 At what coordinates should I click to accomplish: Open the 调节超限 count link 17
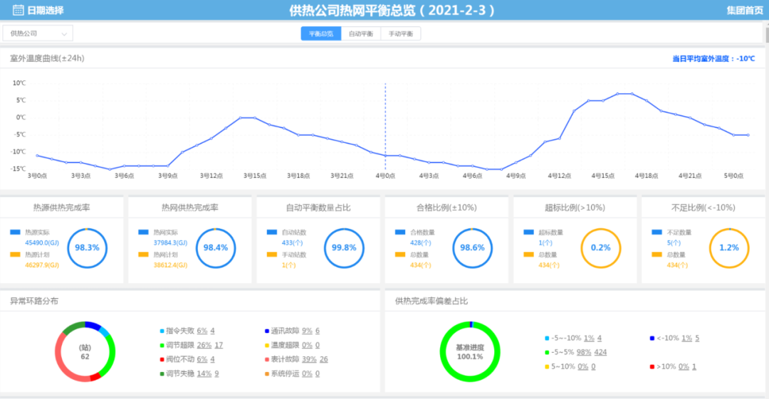[219, 345]
